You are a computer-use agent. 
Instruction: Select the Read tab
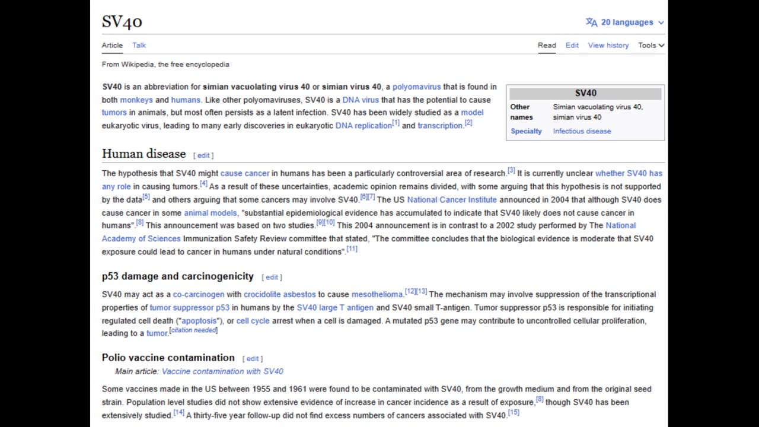(x=547, y=45)
